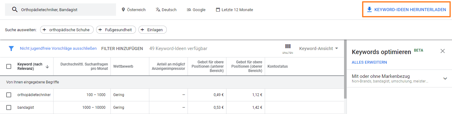This screenshot has width=452, height=114.
Task: Open the Letzte 12 Monate date range
Action: [234, 10]
